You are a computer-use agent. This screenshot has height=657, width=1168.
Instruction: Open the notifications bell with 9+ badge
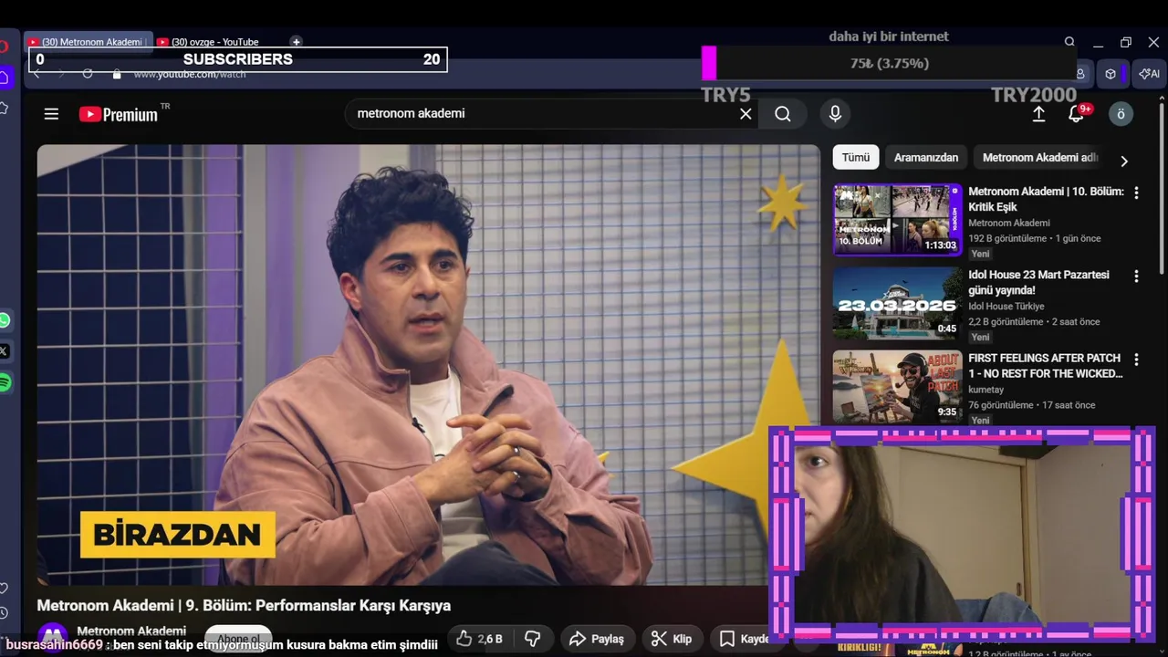click(x=1078, y=113)
